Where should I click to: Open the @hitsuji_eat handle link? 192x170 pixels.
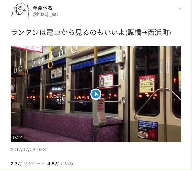[x=45, y=14]
